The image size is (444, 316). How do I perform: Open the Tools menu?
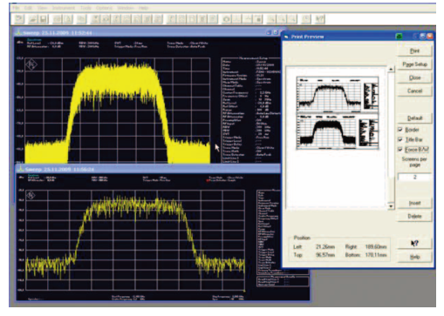(85, 8)
